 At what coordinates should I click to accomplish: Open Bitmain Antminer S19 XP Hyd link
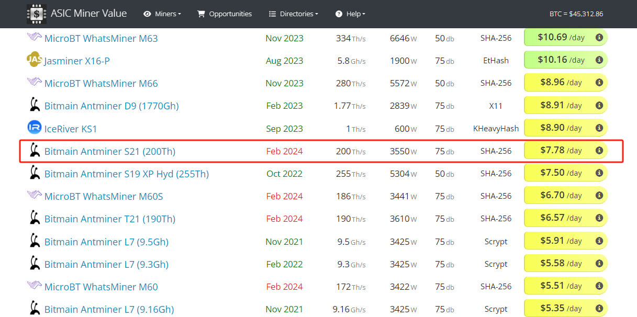[x=126, y=174]
